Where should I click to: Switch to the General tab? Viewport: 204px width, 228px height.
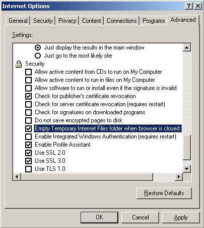click(x=18, y=21)
